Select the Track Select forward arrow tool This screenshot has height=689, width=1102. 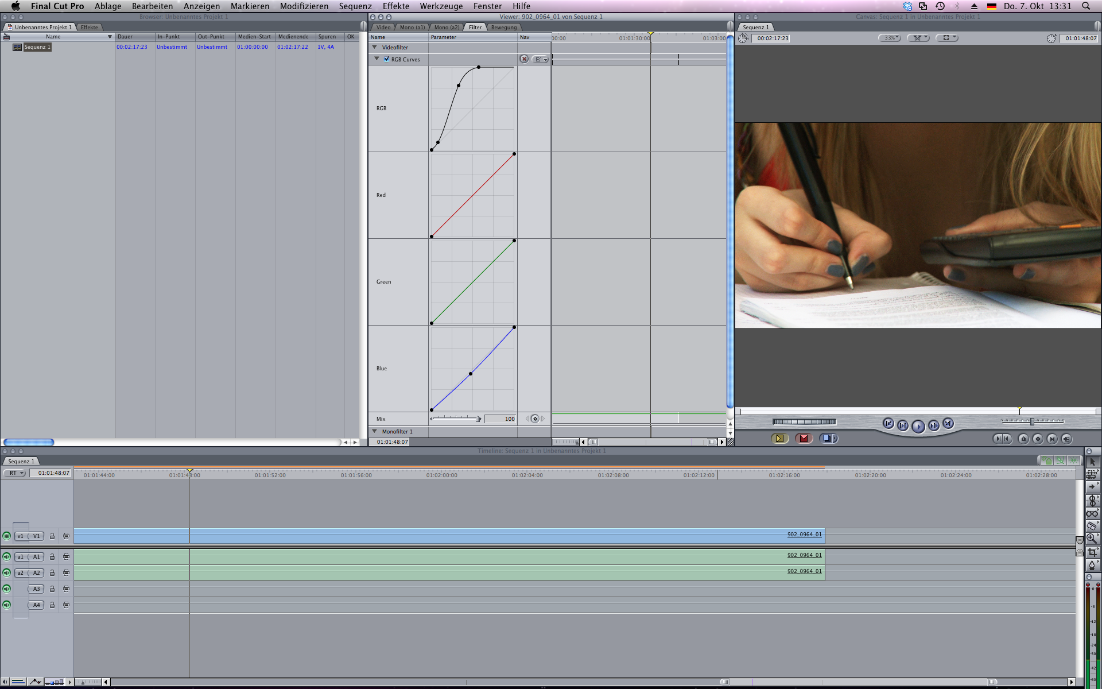(x=1092, y=487)
